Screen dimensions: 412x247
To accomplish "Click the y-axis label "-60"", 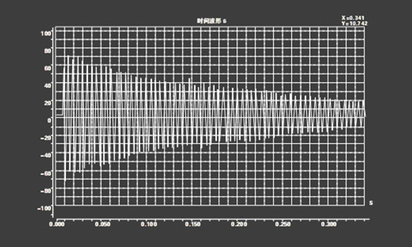I will (46, 173).
